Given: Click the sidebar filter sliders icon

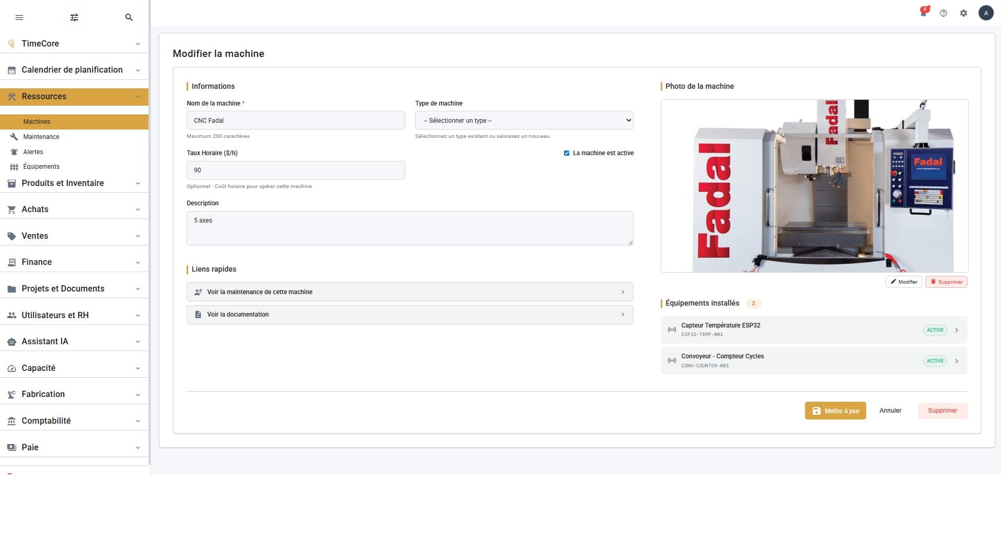Looking at the screenshot, I should point(74,17).
